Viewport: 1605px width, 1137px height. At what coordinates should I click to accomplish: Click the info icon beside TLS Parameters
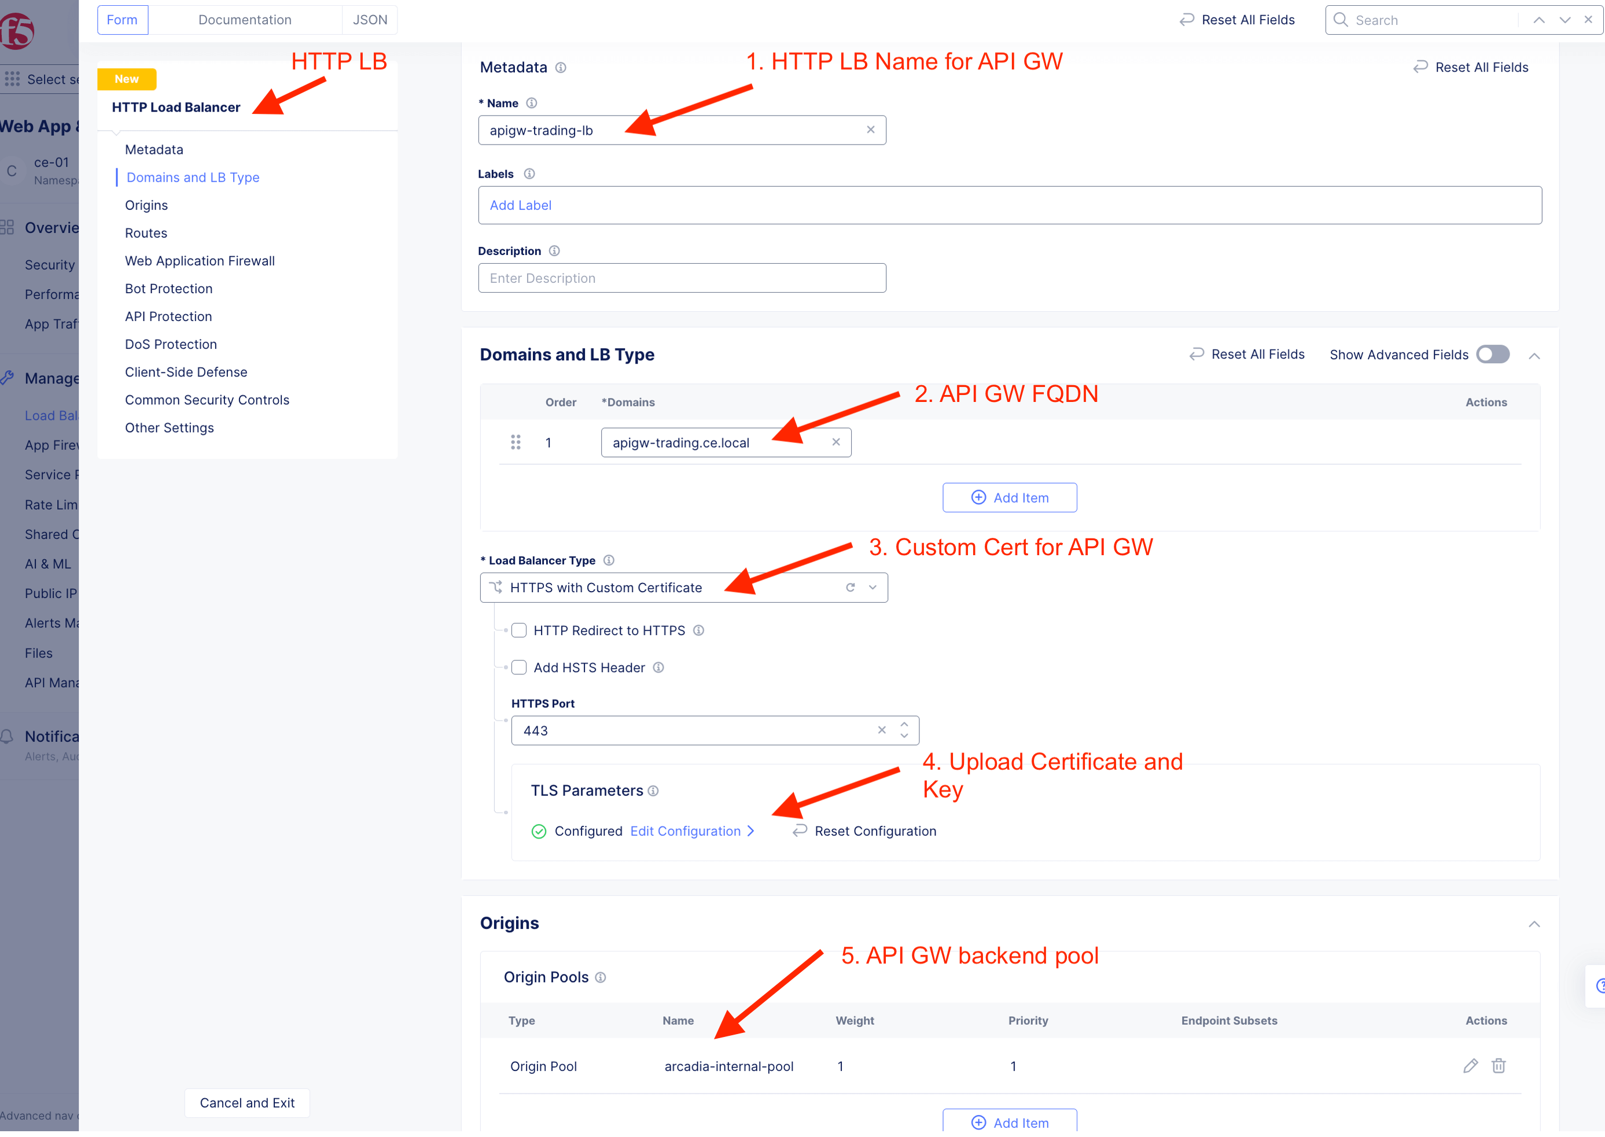(653, 791)
